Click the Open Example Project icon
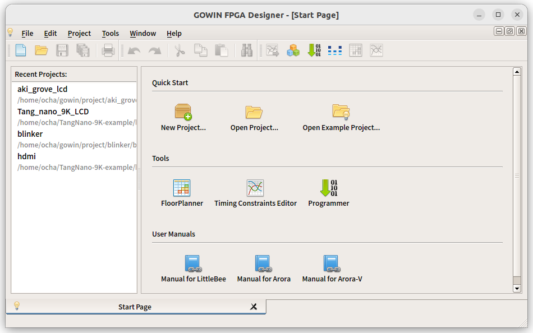 pos(341,112)
